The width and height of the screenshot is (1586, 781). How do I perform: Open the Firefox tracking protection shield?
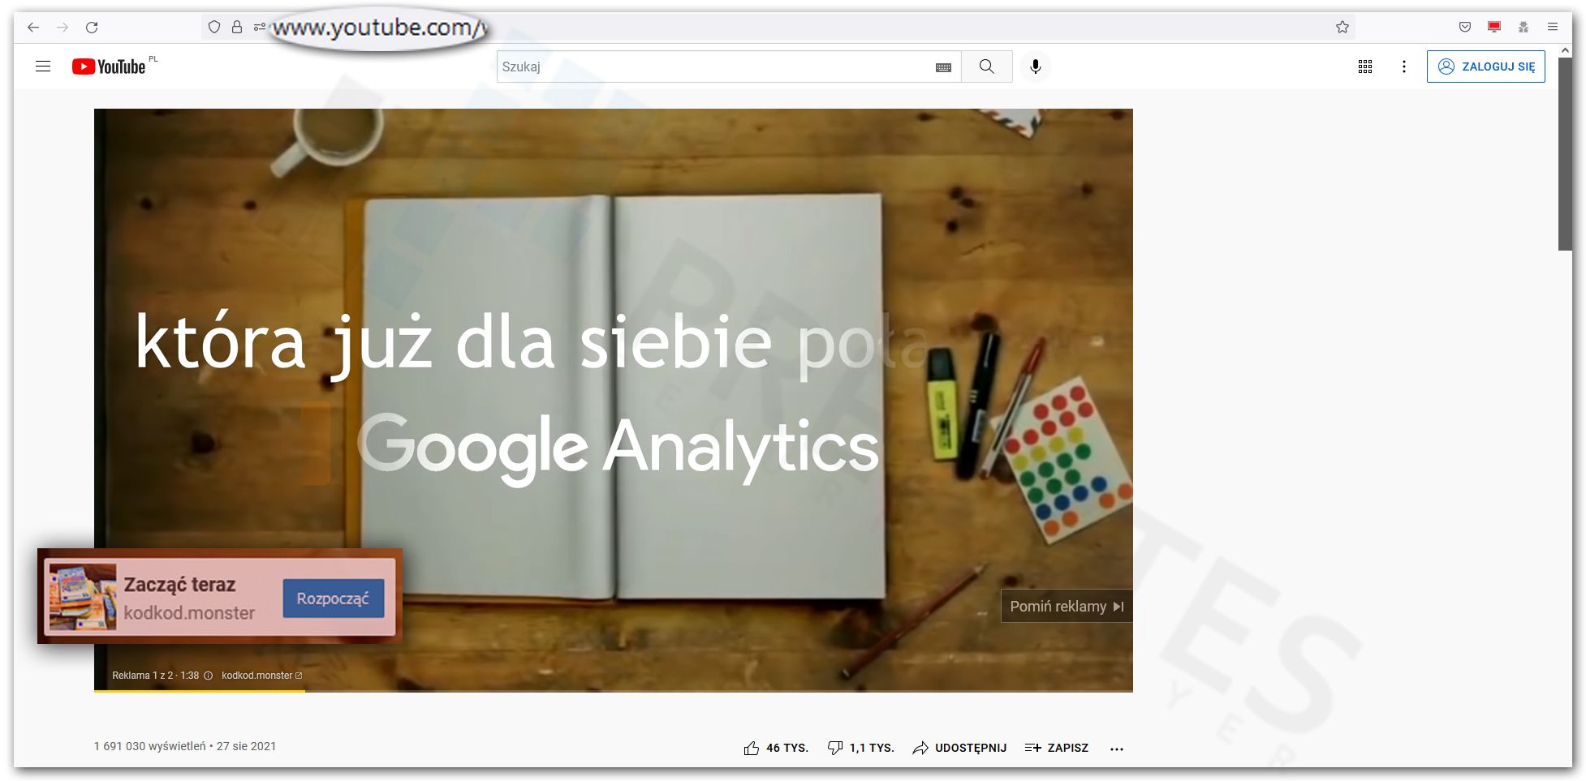coord(213,27)
